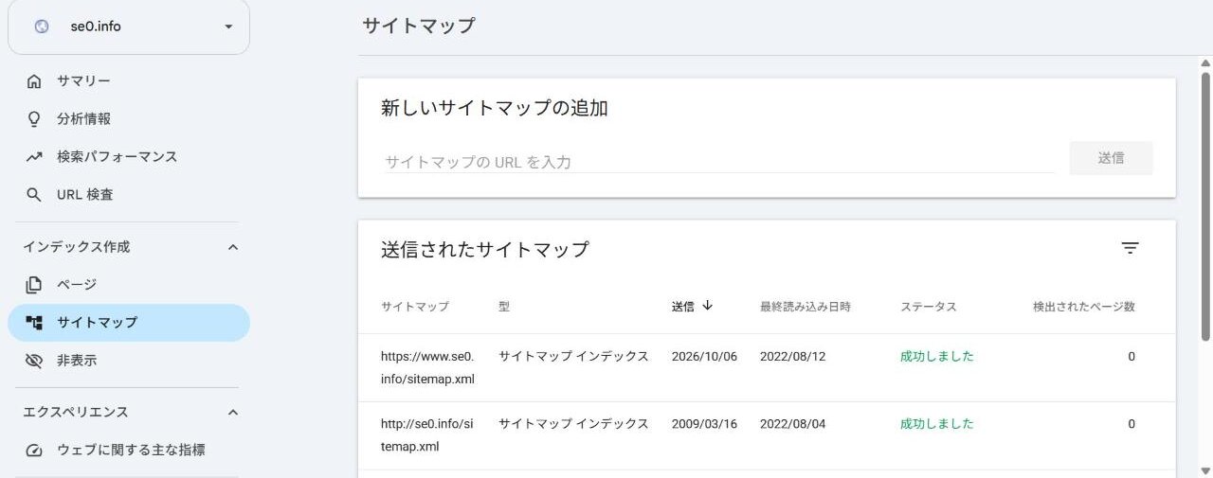
Task: Collapse the エクスペリエンス section
Action: (x=233, y=413)
